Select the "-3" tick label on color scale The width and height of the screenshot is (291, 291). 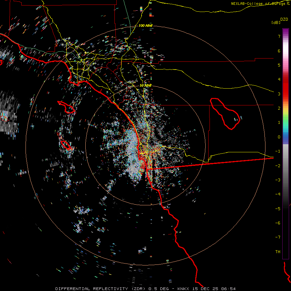(x=278, y=180)
